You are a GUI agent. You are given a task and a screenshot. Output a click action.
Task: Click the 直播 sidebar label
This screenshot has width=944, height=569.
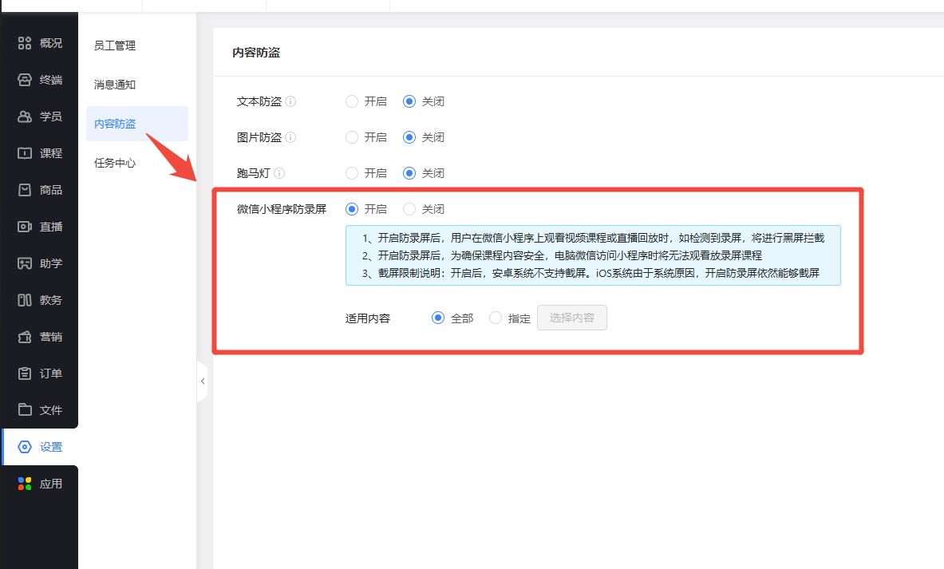51,227
